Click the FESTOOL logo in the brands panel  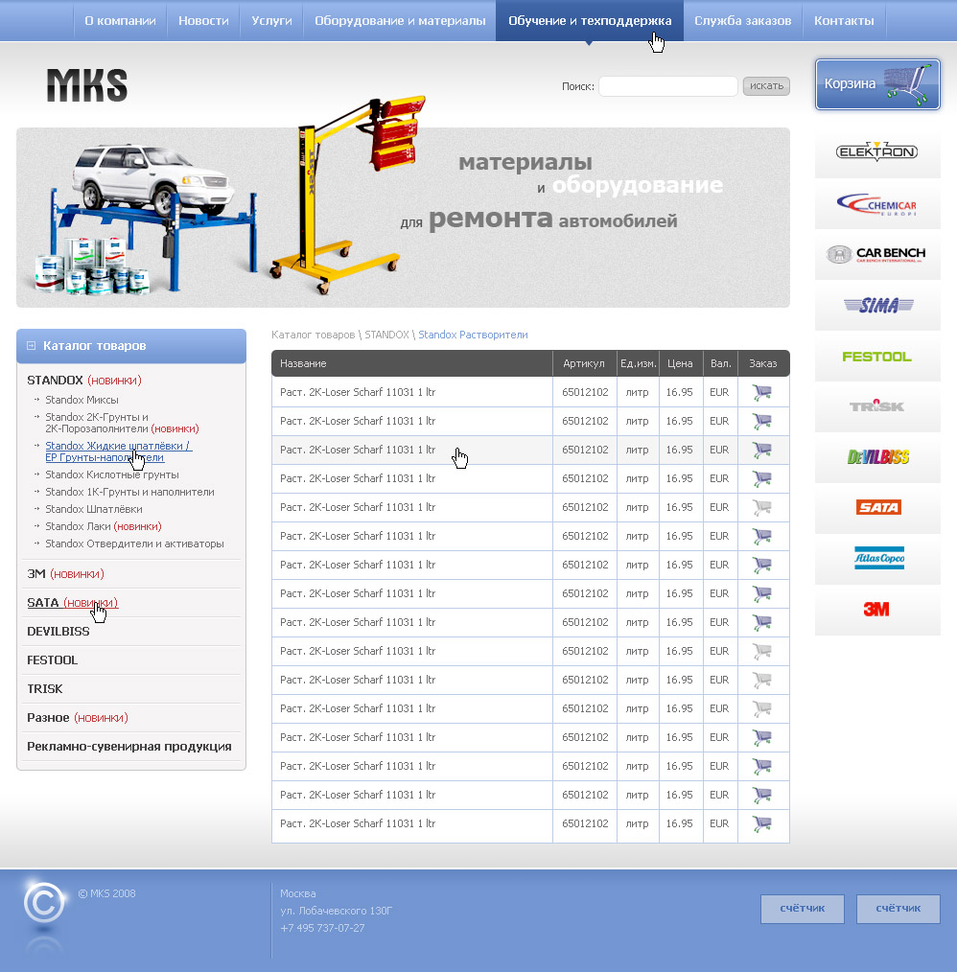coord(876,357)
